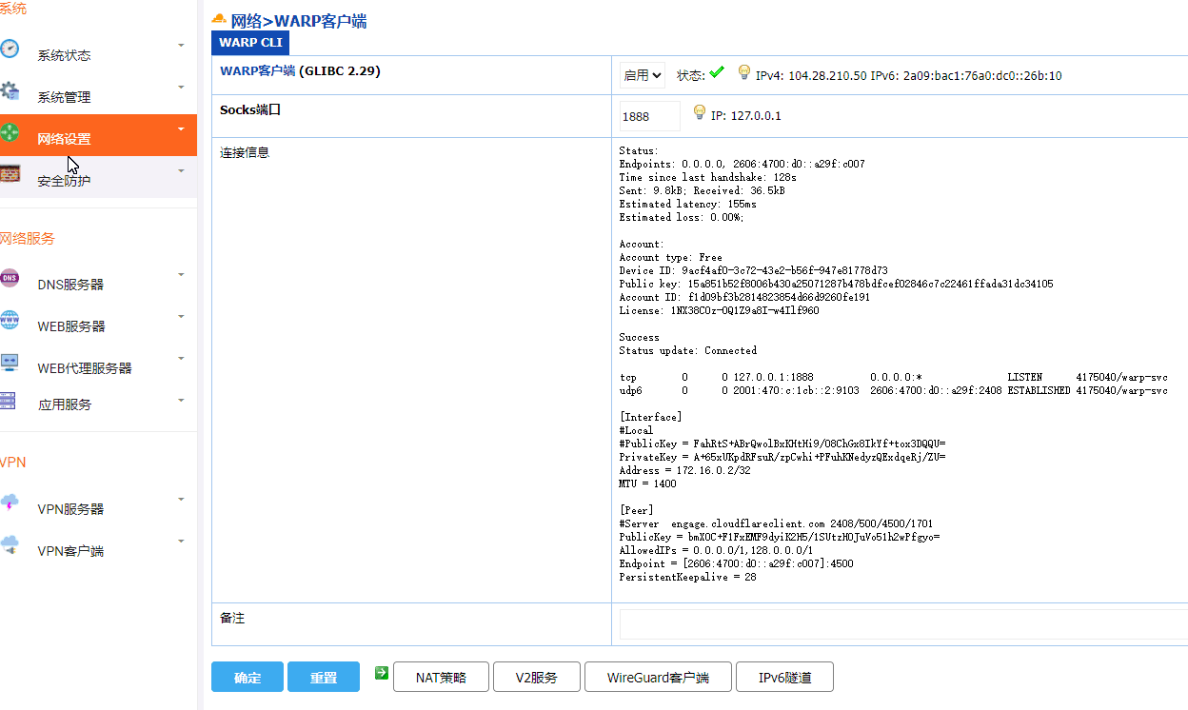The image size is (1188, 710).
Task: Click the Device ID line
Action: click(753, 270)
